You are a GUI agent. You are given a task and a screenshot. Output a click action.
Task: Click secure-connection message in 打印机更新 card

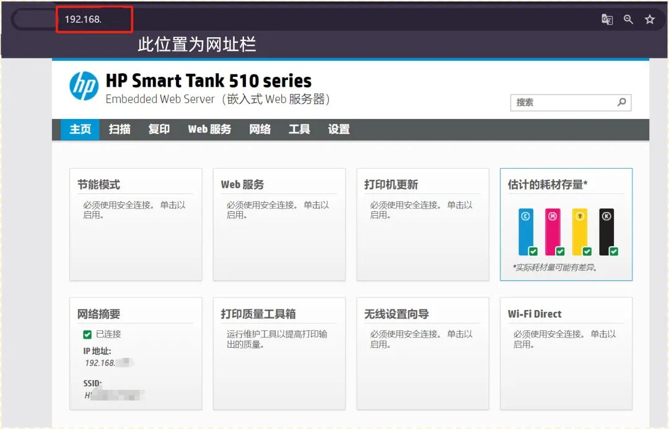pos(421,210)
